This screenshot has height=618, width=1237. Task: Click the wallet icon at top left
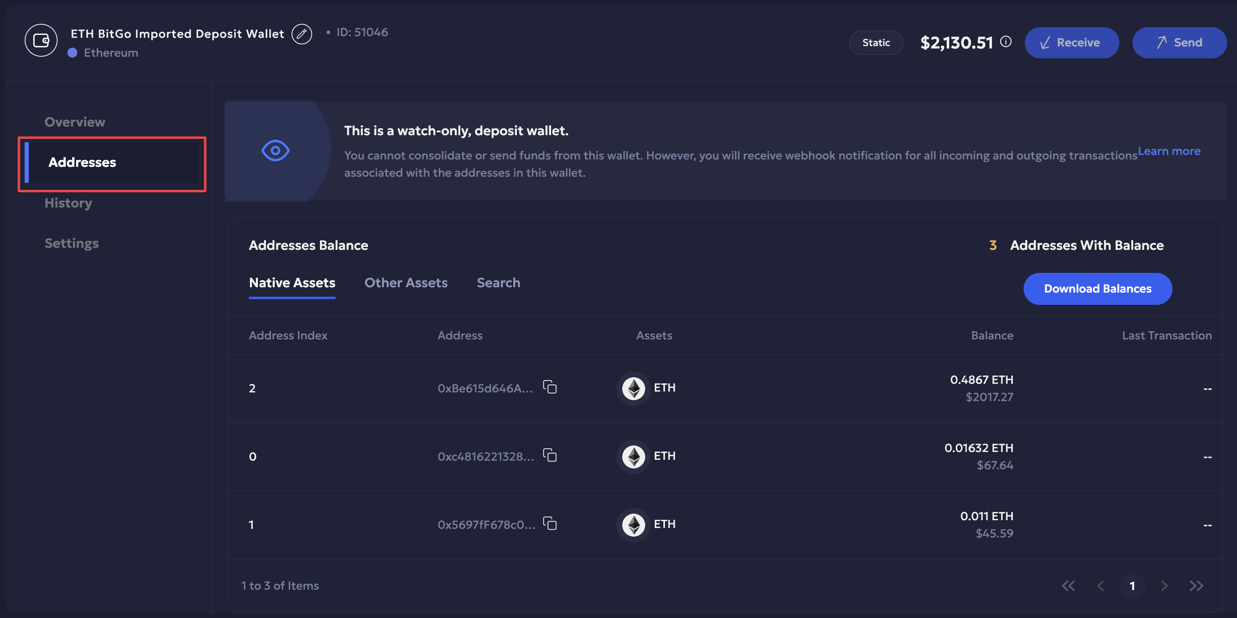(41, 41)
